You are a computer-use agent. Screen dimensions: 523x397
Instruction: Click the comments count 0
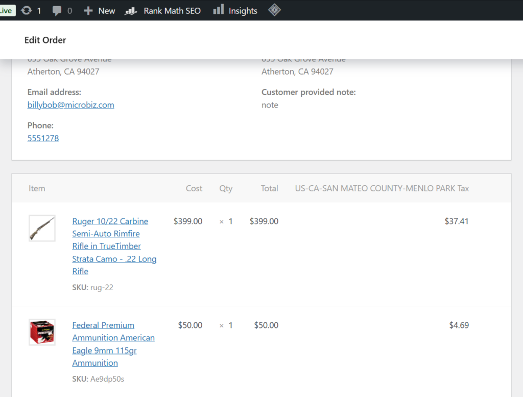coord(69,11)
